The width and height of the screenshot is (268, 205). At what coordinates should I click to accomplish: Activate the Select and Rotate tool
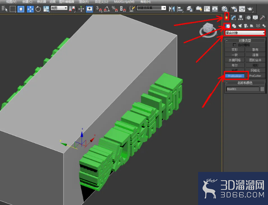tap(38, 9)
